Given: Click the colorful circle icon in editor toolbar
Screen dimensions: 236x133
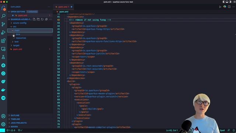Looking at the screenshot, I should coord(225,7).
